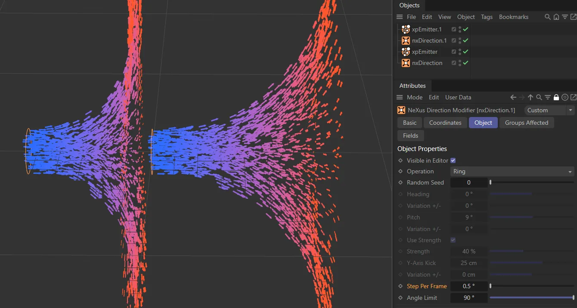The image size is (577, 308).
Task: Open the Bookmarks menu
Action: point(514,17)
